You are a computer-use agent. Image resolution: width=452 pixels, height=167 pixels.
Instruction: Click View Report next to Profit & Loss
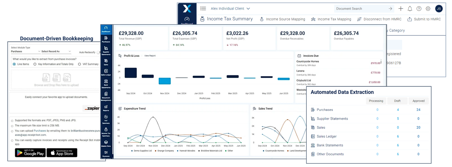150,56
